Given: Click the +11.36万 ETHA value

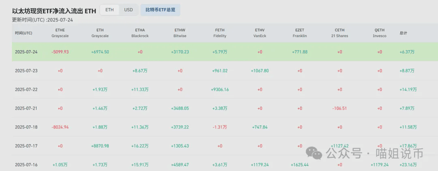Looking at the screenshot, I should point(140,127).
